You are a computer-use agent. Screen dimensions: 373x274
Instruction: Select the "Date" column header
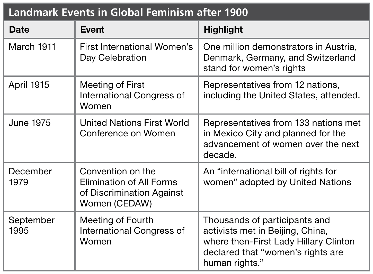click(x=19, y=30)
